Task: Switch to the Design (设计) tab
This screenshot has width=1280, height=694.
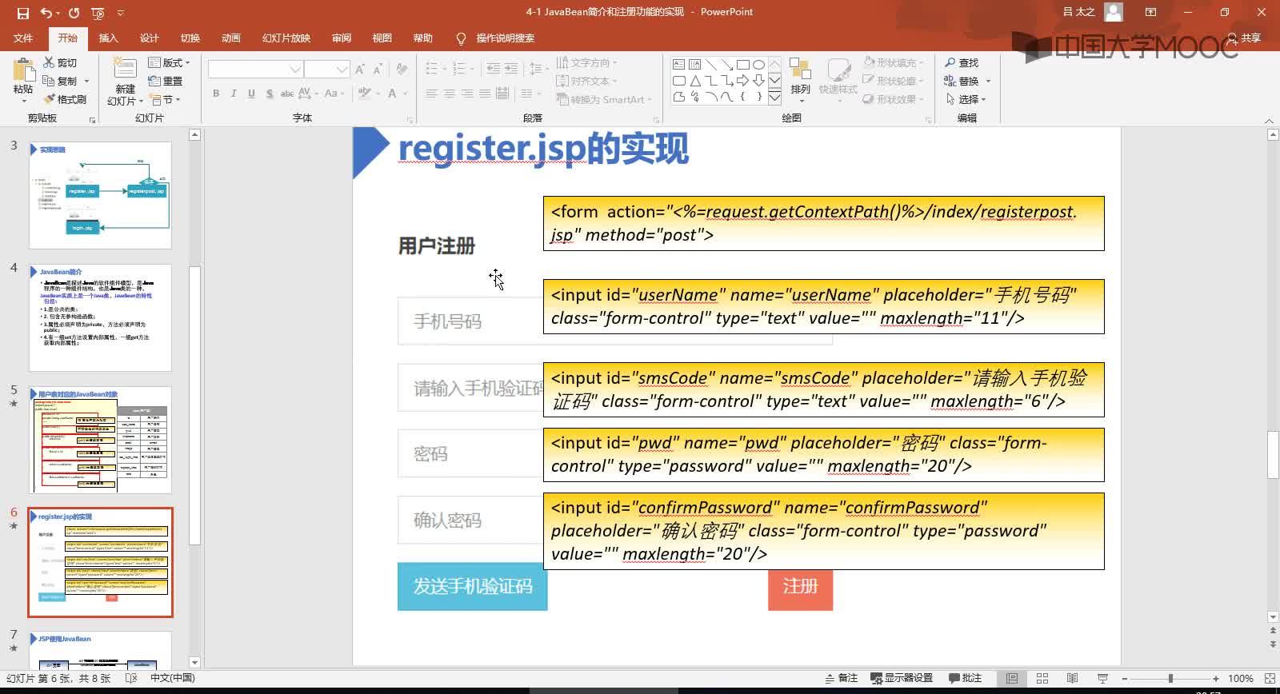Action: [149, 38]
